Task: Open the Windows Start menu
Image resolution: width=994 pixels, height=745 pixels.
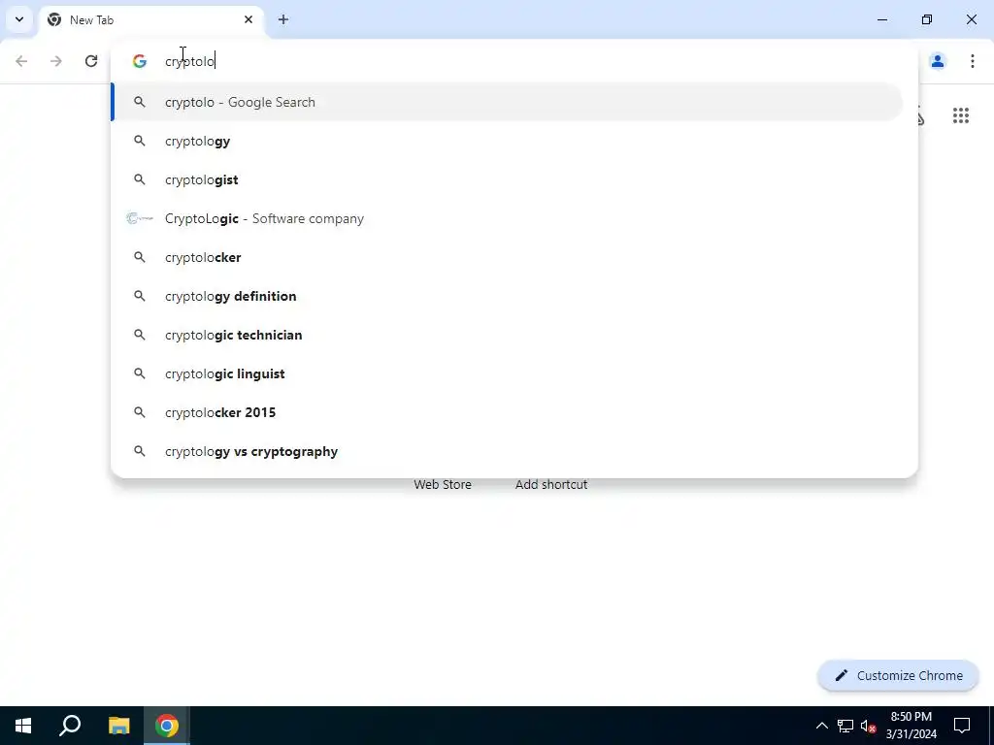Action: [23, 726]
